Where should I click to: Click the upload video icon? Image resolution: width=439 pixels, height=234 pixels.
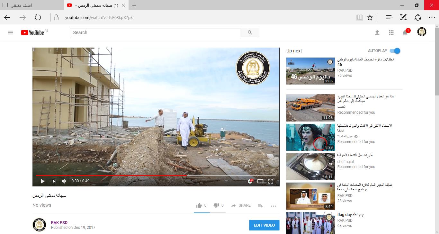click(377, 32)
